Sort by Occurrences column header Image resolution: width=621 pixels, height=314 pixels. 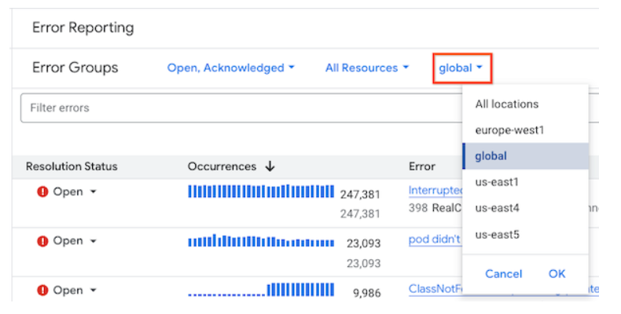(x=222, y=166)
